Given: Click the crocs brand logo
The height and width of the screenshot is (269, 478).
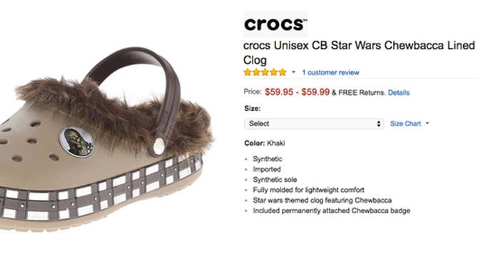Looking at the screenshot, I should pos(275,24).
